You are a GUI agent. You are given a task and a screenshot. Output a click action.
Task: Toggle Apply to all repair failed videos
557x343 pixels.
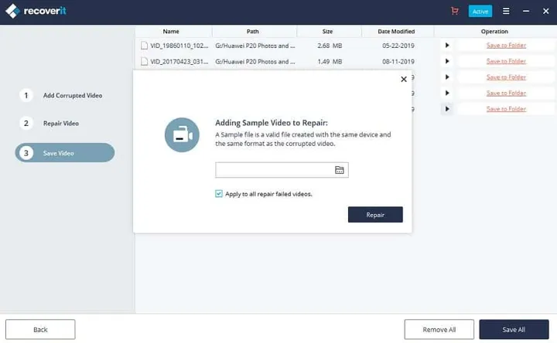pos(219,194)
